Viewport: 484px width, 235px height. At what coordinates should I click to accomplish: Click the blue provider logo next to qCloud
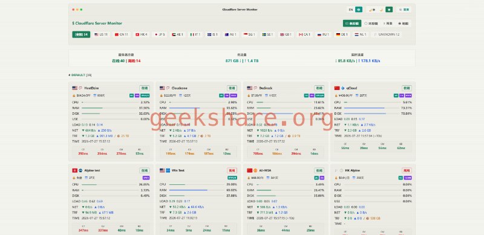pos(342,88)
